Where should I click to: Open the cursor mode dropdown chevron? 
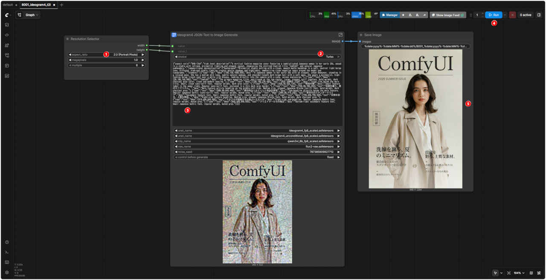(x=501, y=273)
